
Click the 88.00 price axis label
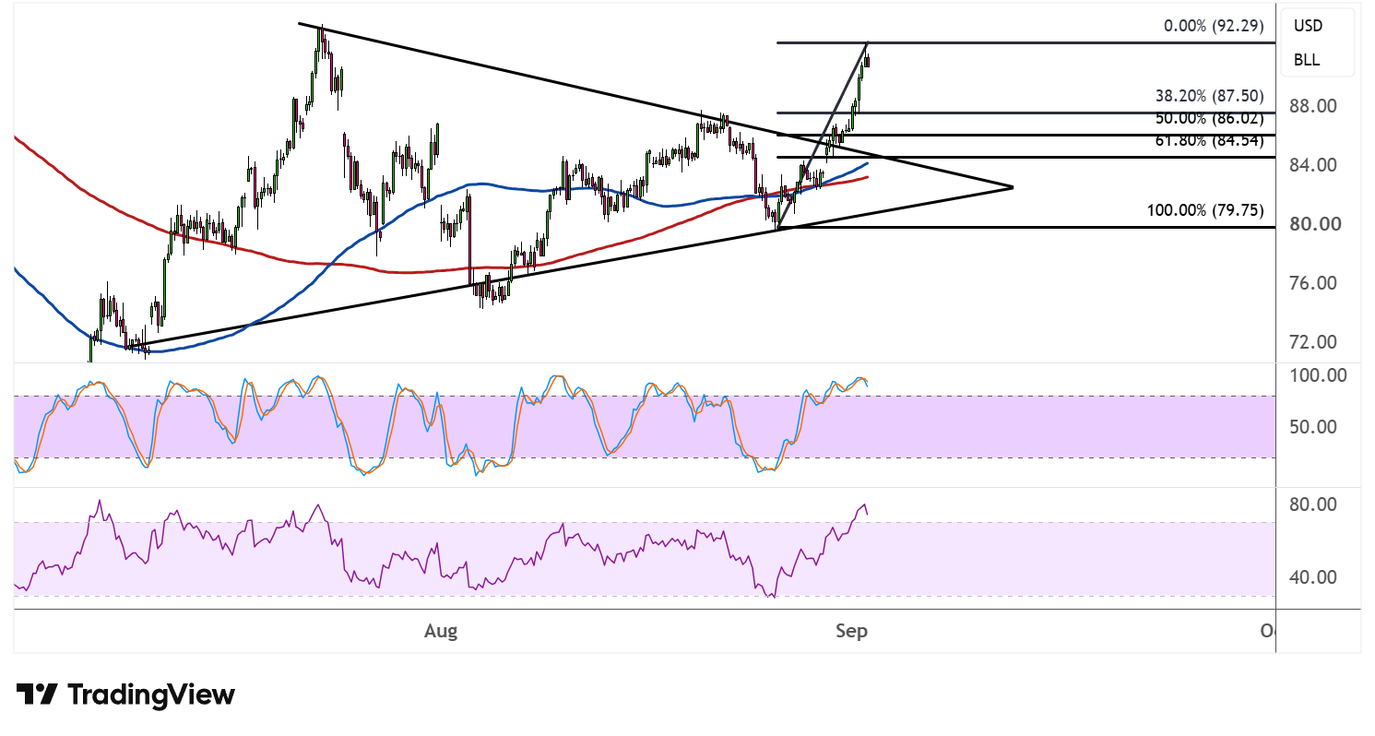1314,106
